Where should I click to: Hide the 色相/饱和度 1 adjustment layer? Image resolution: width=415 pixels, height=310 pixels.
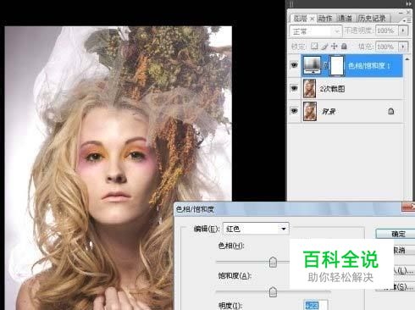tap(294, 65)
